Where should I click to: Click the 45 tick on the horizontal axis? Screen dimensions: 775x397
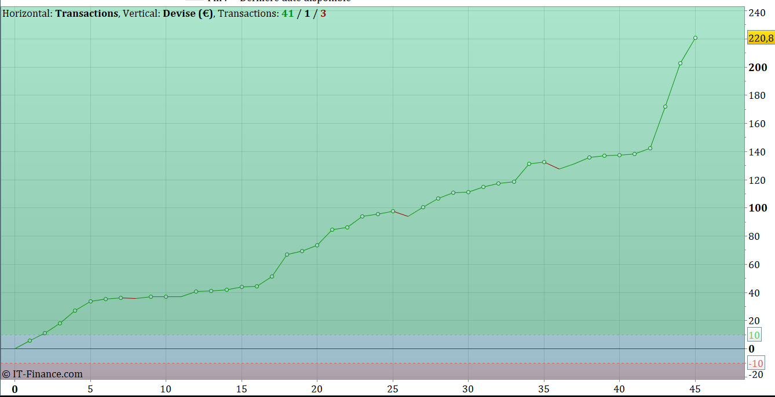click(695, 389)
